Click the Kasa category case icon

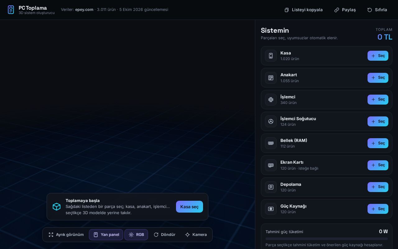pos(271,56)
